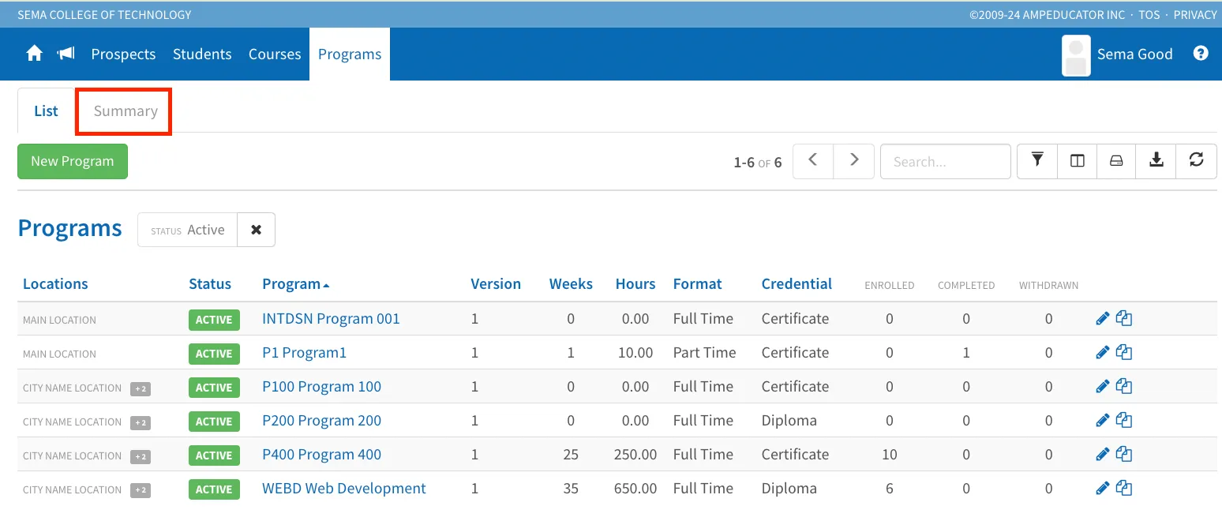The width and height of the screenshot is (1222, 521).
Task: Sort by the Weeks column header
Action: click(571, 284)
